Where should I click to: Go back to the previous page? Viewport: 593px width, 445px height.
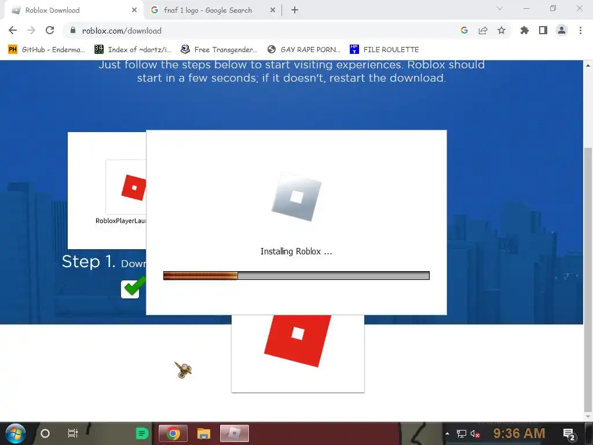pyautogui.click(x=13, y=30)
